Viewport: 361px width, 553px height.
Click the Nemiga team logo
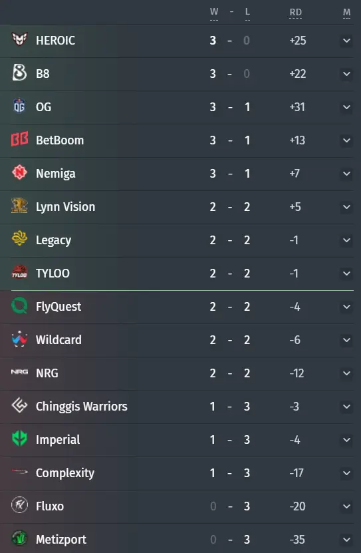pyautogui.click(x=19, y=172)
